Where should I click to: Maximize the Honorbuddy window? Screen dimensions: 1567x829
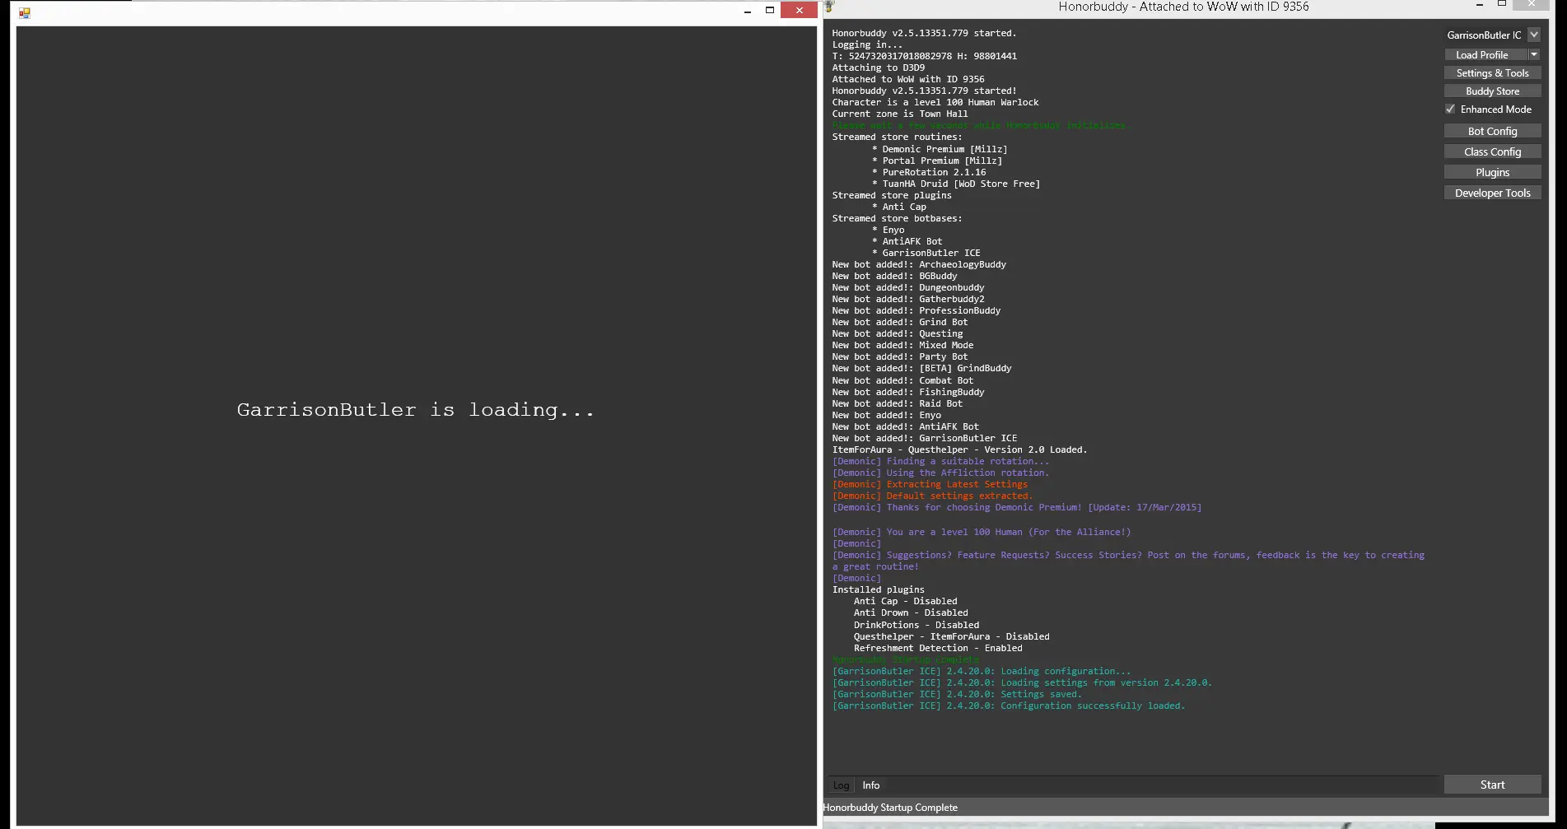pyautogui.click(x=1502, y=5)
